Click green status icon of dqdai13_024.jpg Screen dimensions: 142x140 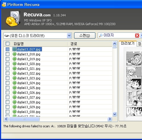14,83
